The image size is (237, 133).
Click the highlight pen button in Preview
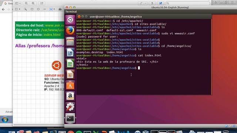[141, 3]
